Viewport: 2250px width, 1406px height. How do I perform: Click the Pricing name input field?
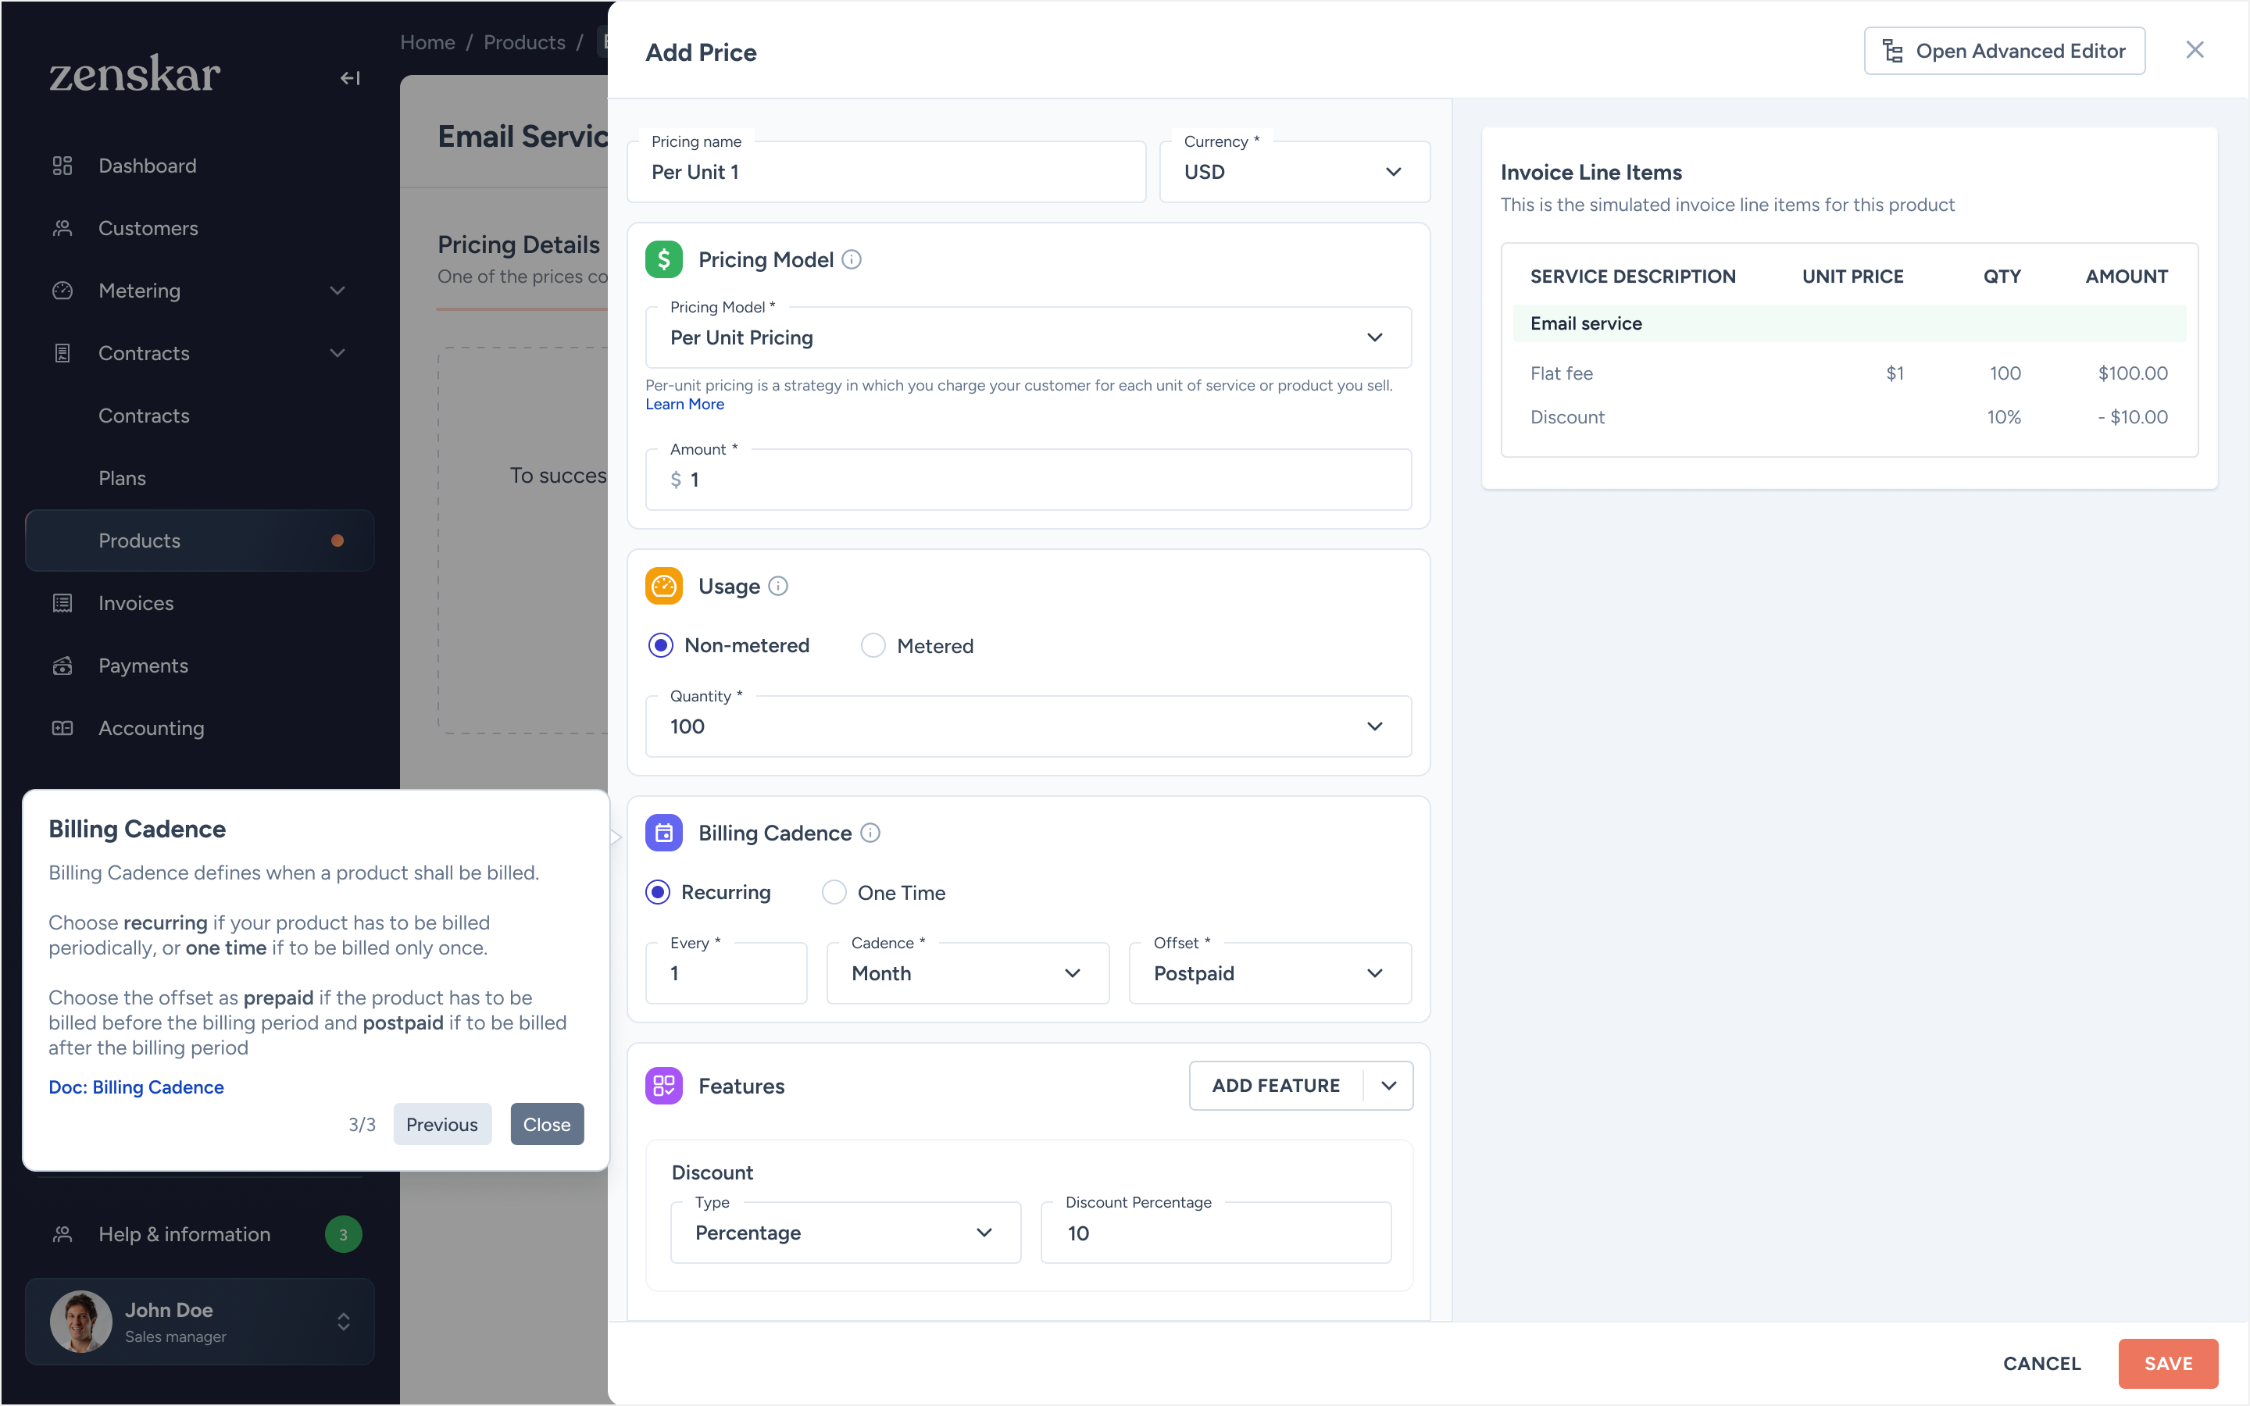pyautogui.click(x=886, y=171)
